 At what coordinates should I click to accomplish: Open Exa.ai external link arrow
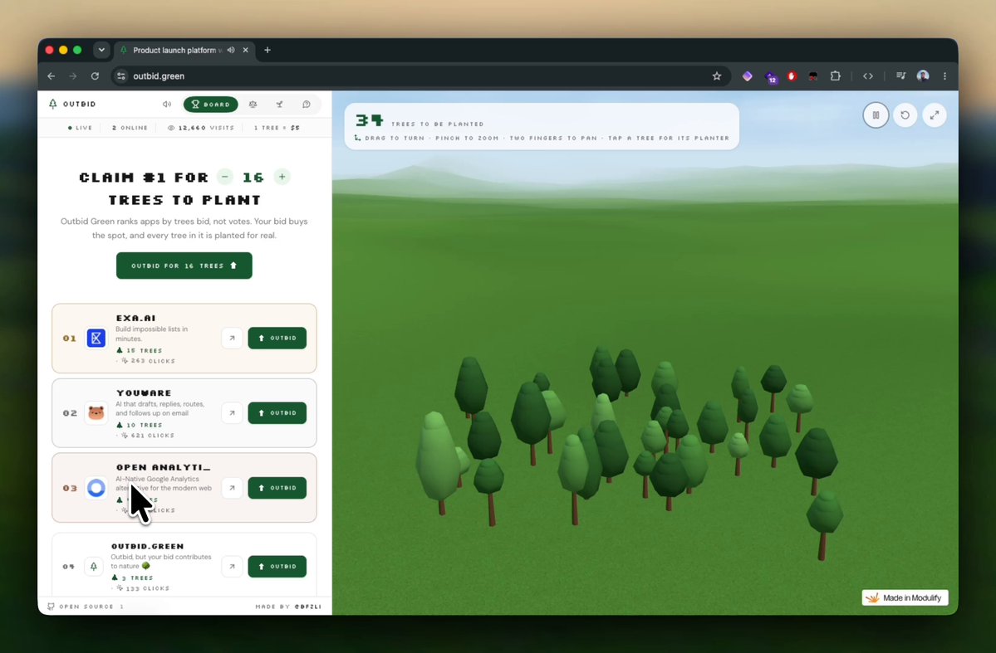point(232,339)
